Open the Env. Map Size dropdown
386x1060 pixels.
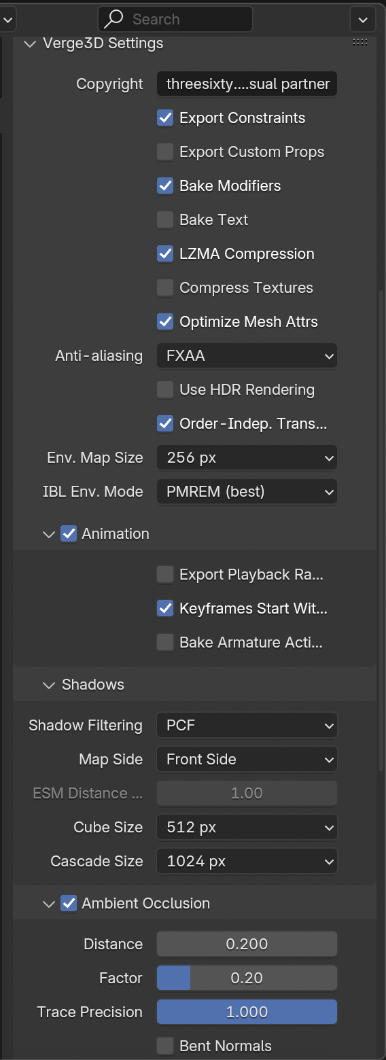(247, 458)
